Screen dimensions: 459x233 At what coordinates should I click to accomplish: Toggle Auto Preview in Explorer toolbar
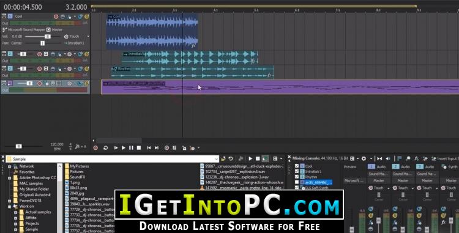265,159
